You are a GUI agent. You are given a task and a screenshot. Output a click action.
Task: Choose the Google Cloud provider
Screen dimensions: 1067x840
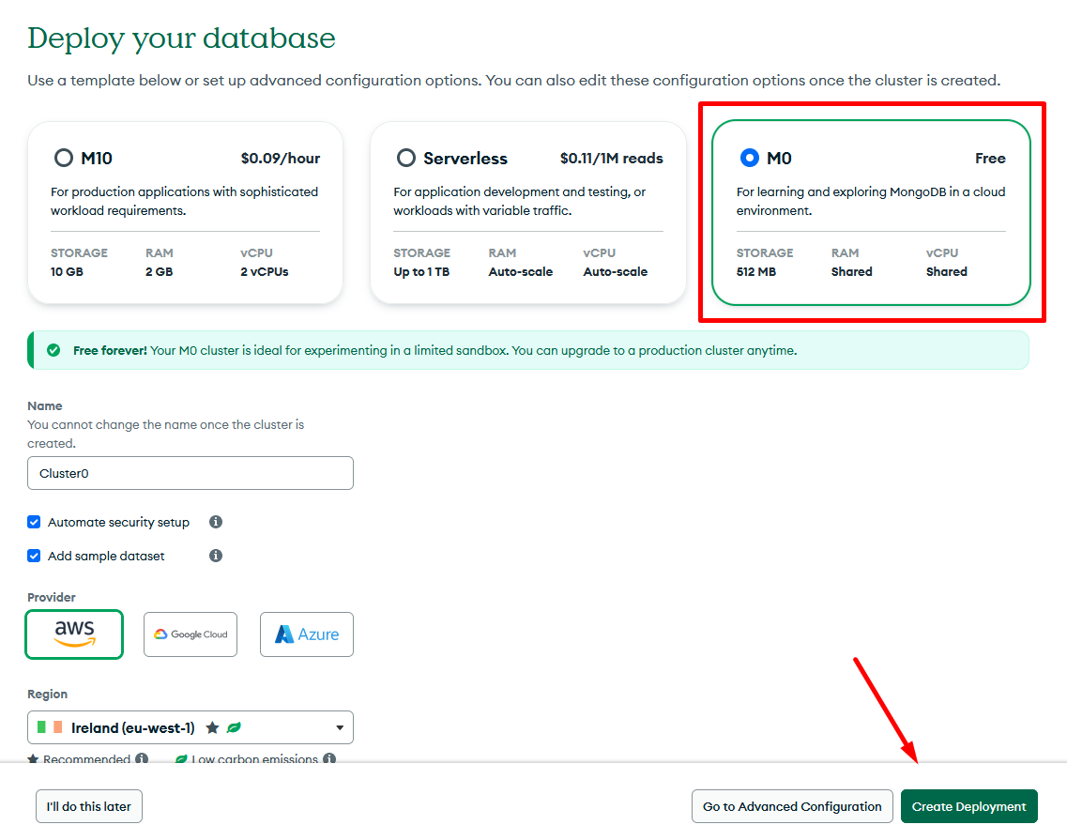pos(191,634)
